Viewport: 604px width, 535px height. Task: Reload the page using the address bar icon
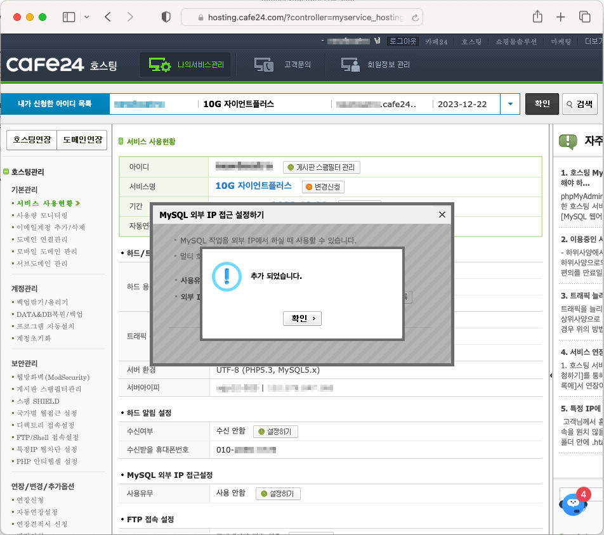[416, 18]
